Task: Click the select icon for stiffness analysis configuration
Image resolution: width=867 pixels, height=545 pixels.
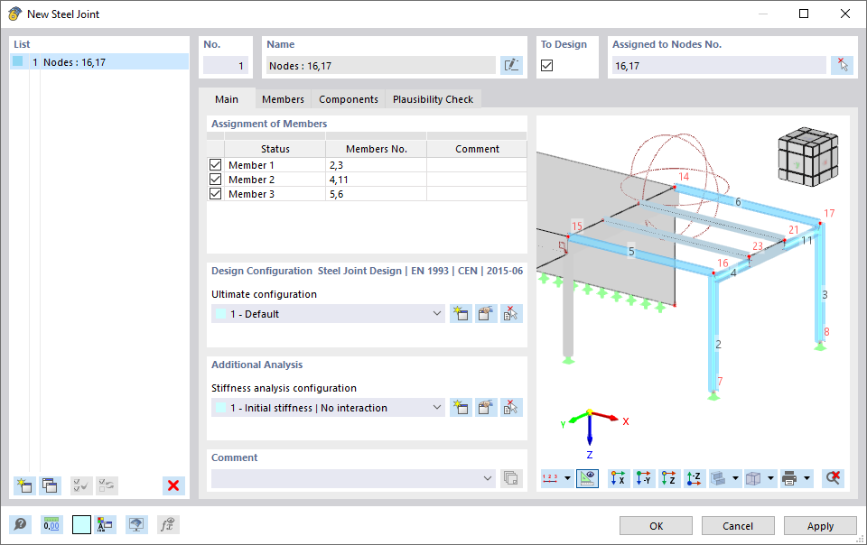Action: point(511,408)
